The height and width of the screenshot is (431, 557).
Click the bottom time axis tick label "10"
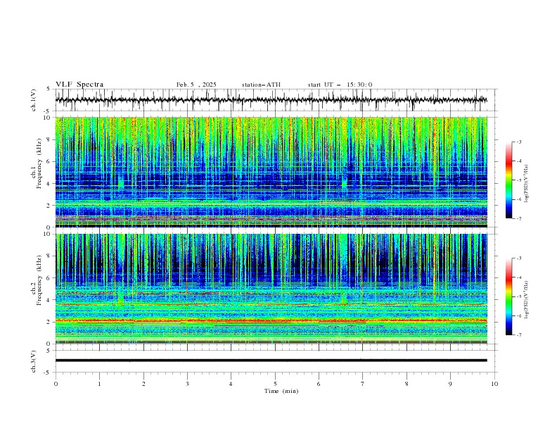point(494,384)
